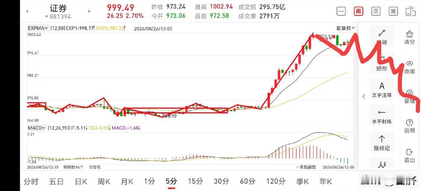Switch to 60分 period tab
Image resolution: width=422 pixels, height=191 pixels.
pyautogui.click(x=248, y=181)
